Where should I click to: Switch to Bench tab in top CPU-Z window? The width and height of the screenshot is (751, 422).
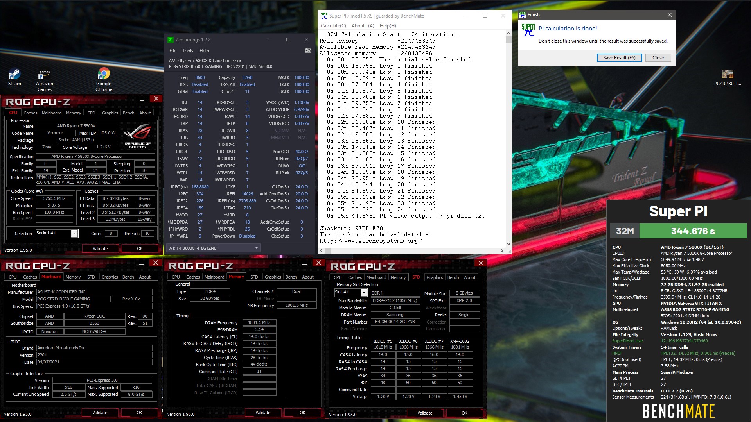click(x=128, y=113)
